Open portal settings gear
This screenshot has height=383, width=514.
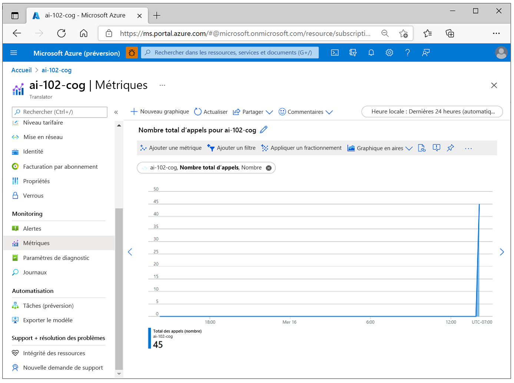pyautogui.click(x=389, y=53)
